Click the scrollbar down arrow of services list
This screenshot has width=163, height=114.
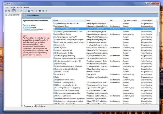pos(157,103)
